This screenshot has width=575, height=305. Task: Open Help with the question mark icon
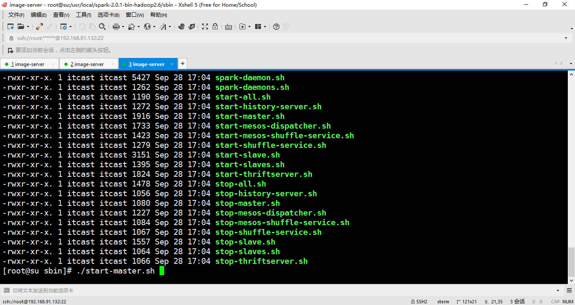(x=276, y=26)
